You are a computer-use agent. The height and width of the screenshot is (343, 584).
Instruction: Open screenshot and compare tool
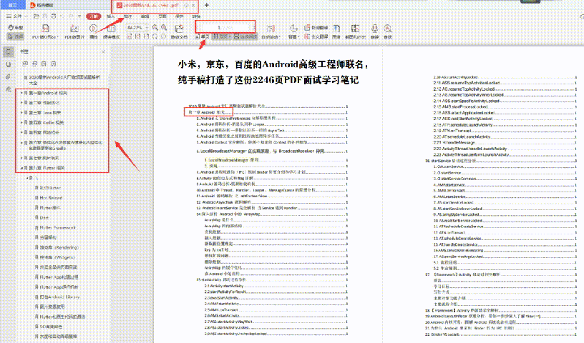click(355, 31)
